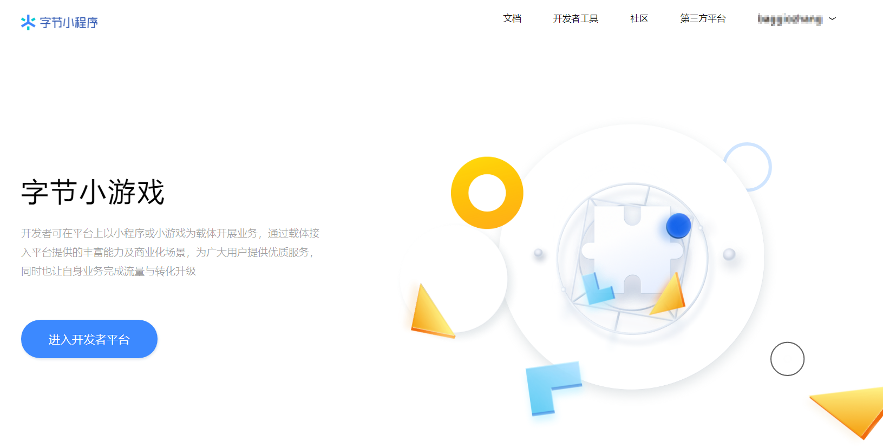This screenshot has width=883, height=448.
Task: Click the blurred account username
Action: click(x=790, y=19)
